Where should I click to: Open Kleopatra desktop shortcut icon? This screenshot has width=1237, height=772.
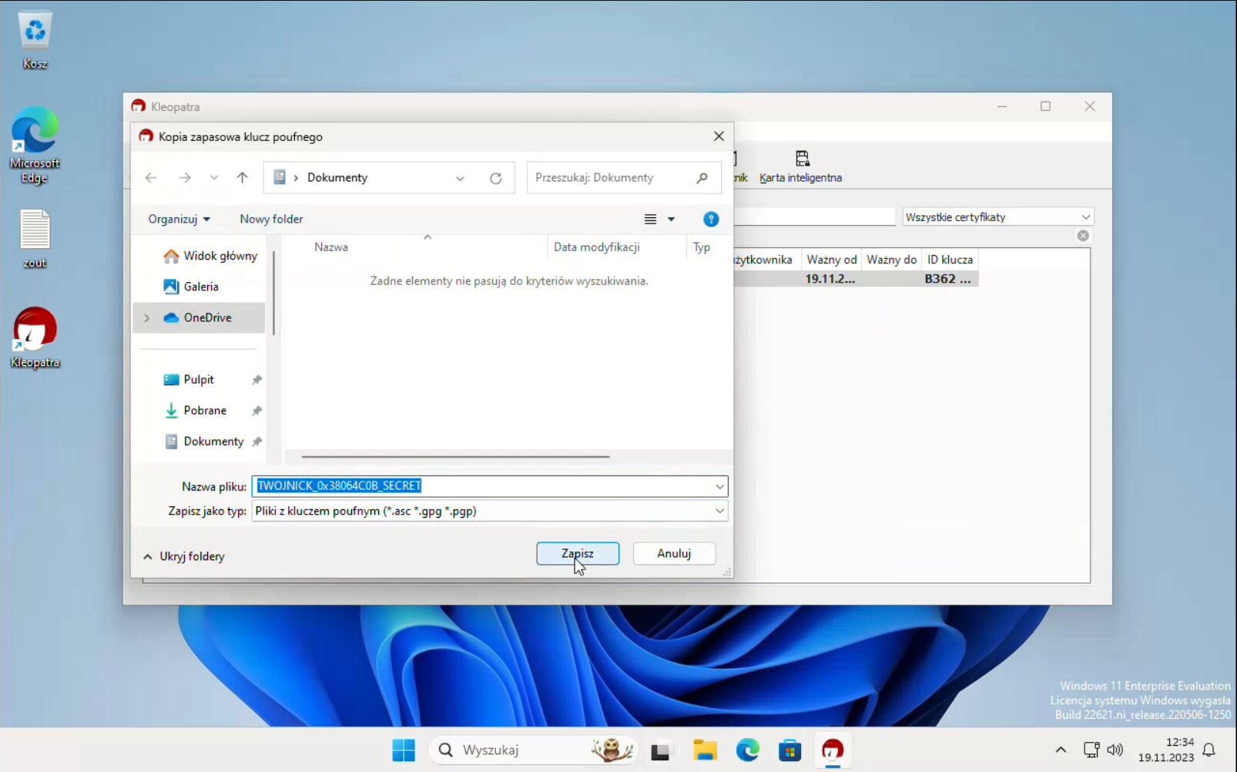point(35,331)
